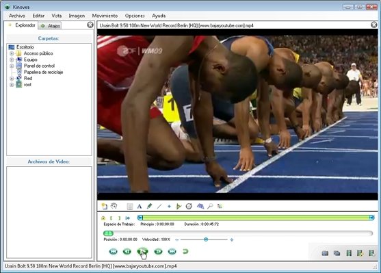Select the magnifier tool
381x273 pixels.
pyautogui.click(x=210, y=207)
